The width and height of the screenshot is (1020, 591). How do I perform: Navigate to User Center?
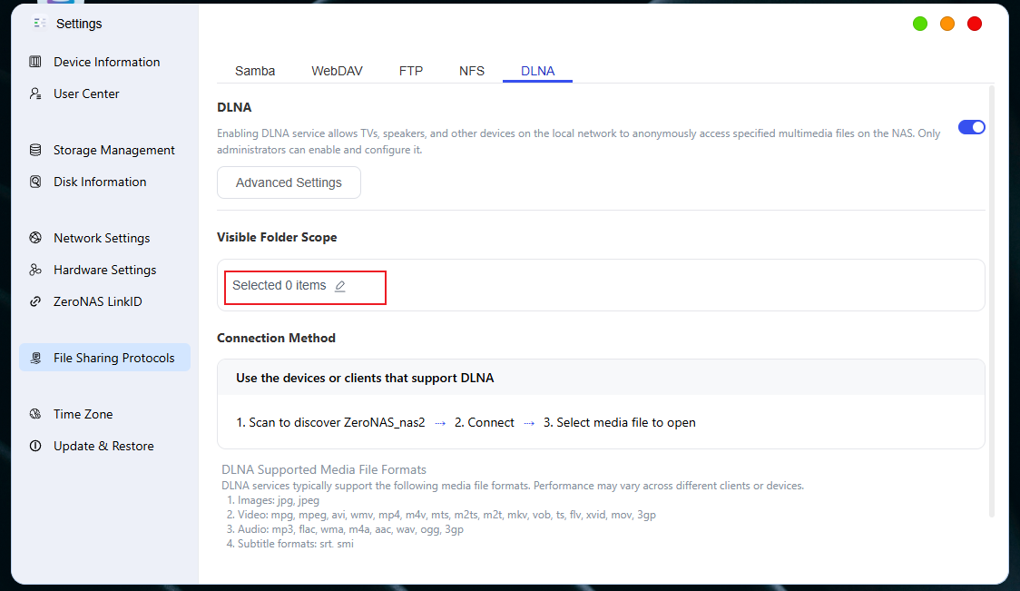point(104,94)
